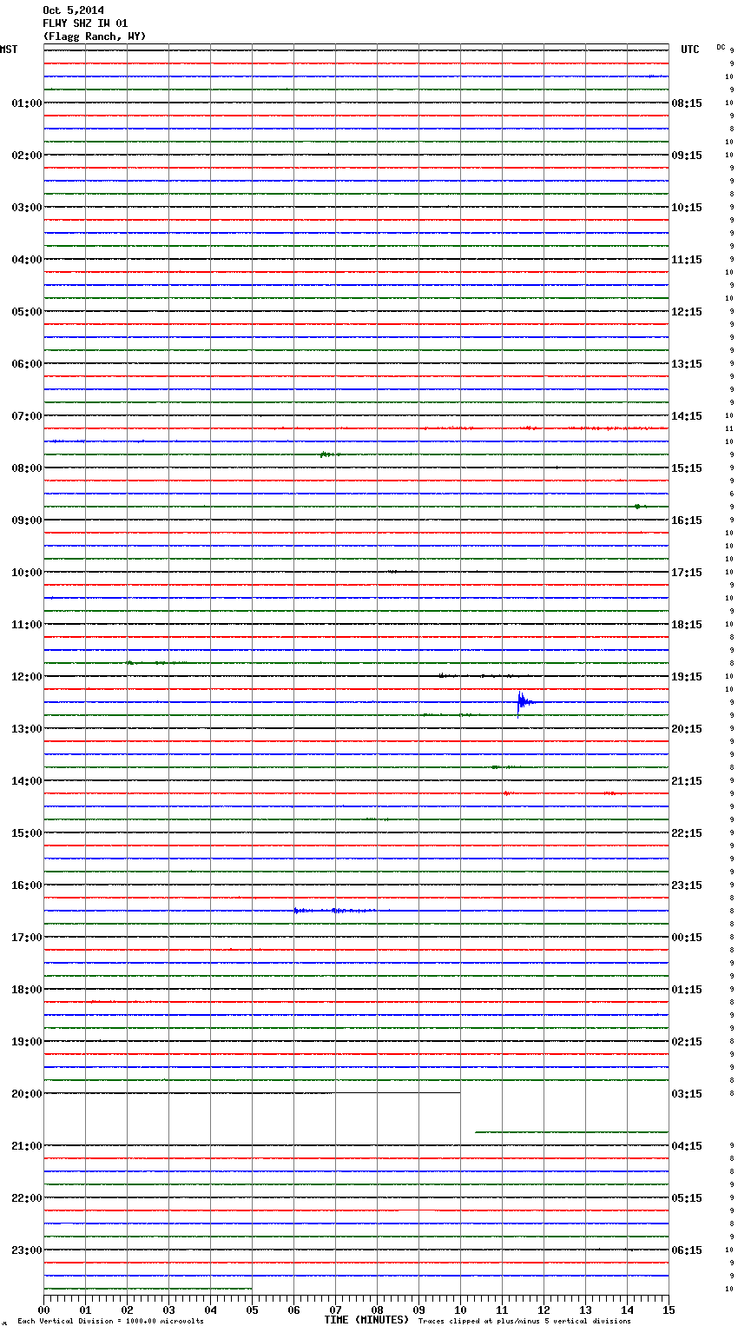Image resolution: width=738 pixels, height=1333 pixels.
Task: Click the bottom x-axis minute label "10"
Action: tap(460, 1310)
